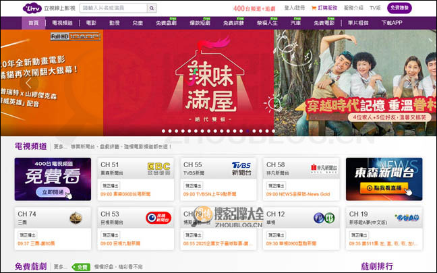Click the 400台頻道+追劇 link
Screen dimensions: 437x273
(x=254, y=8)
